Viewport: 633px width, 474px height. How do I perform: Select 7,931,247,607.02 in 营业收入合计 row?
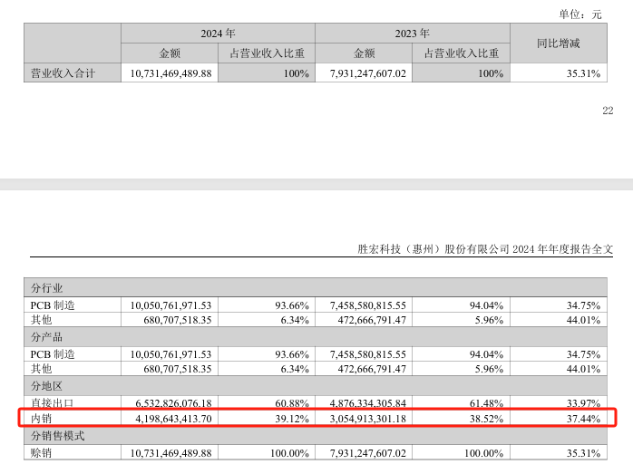[x=368, y=73]
